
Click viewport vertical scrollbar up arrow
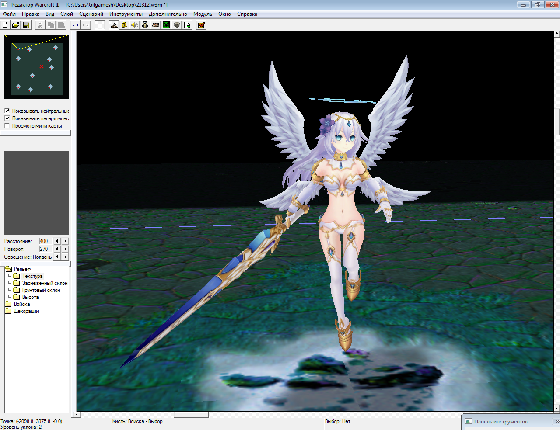557,33
